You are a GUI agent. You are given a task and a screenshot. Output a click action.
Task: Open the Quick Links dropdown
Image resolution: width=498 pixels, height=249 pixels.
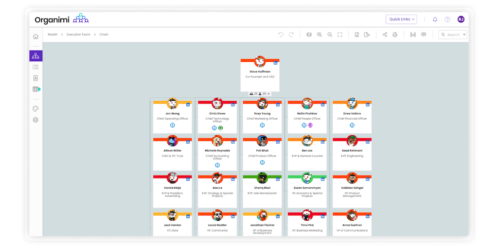pos(401,19)
